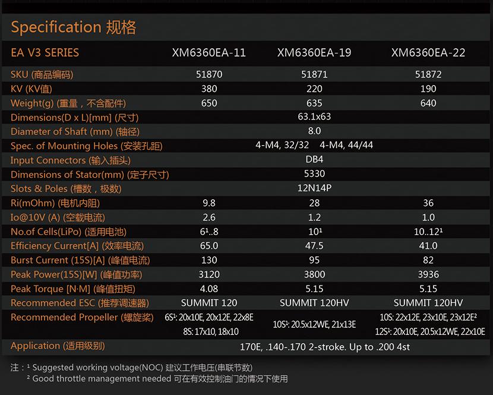Click the Efficiency Current value 47.5
The width and height of the screenshot is (493, 395).
point(314,246)
